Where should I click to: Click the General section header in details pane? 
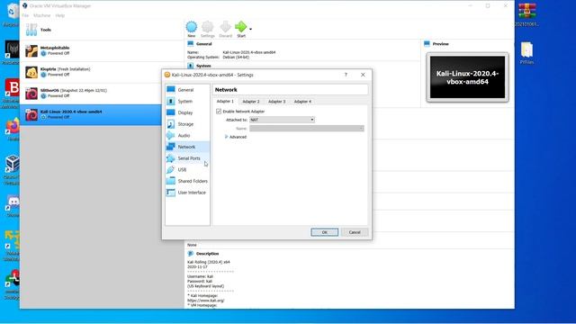[x=204, y=44]
